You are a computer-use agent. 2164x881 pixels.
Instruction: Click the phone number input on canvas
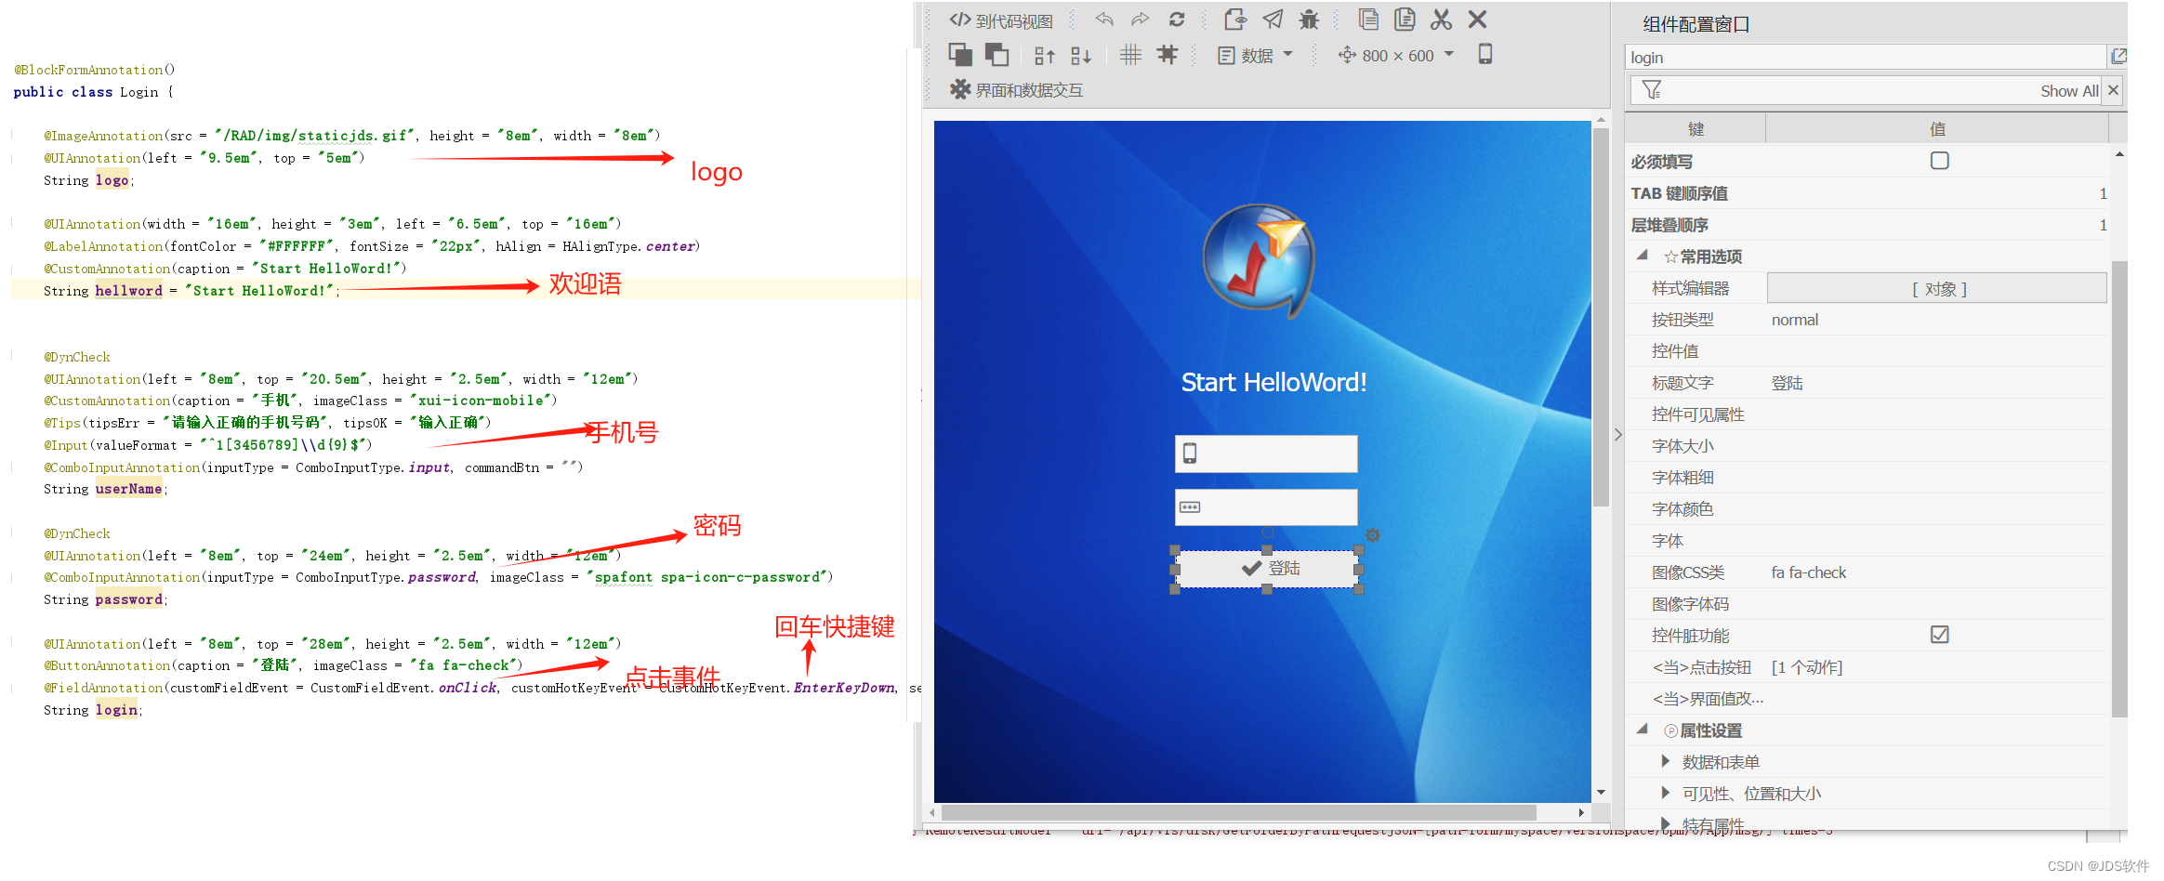(1266, 454)
